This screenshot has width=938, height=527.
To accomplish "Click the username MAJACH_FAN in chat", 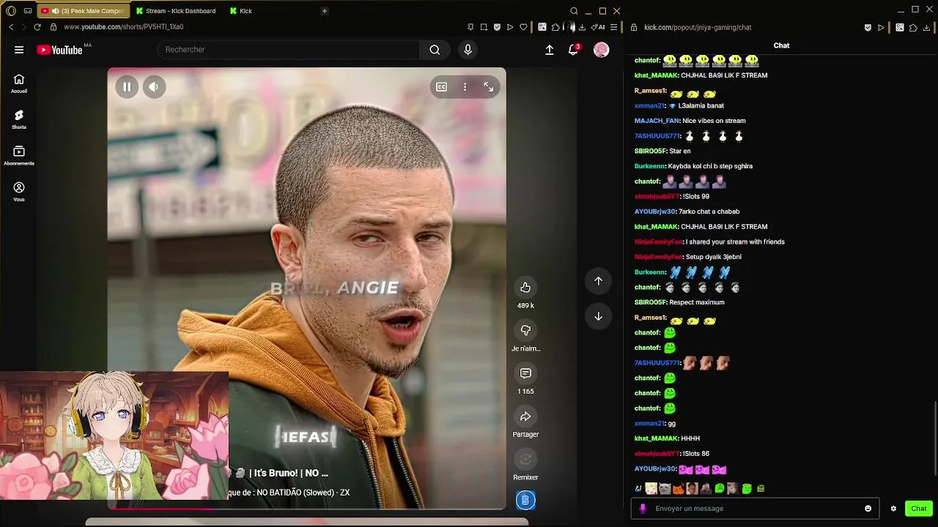I will pos(657,121).
